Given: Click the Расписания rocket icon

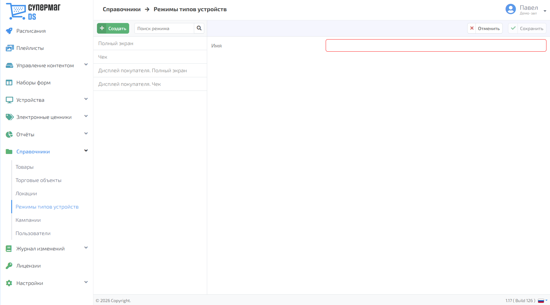Looking at the screenshot, I should coord(9,31).
